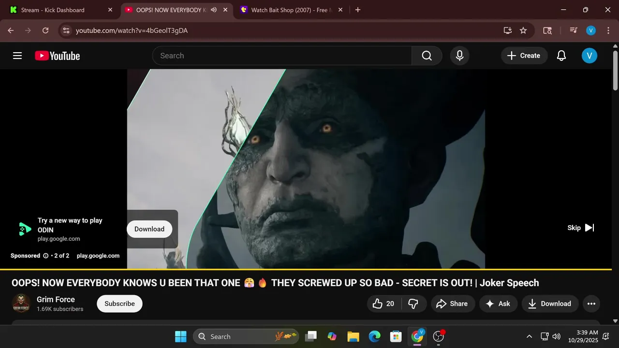Click the Create button
Image resolution: width=619 pixels, height=348 pixels.
[524, 56]
